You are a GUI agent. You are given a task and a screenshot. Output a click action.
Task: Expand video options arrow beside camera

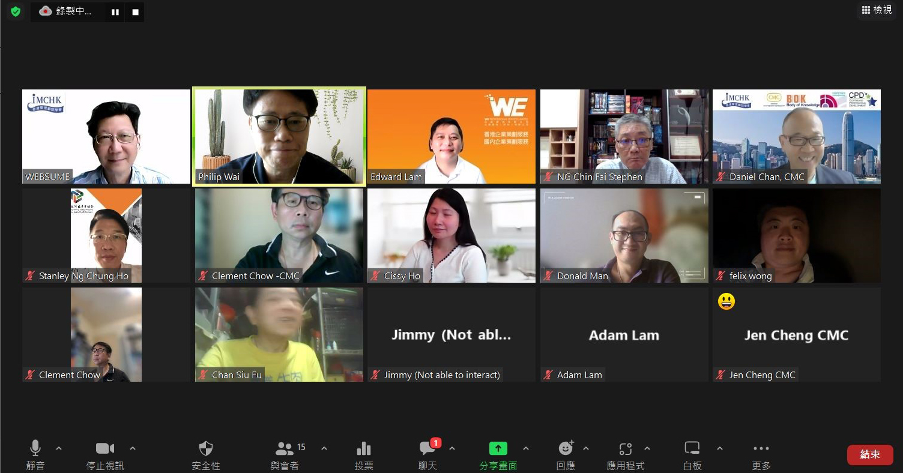coord(133,448)
